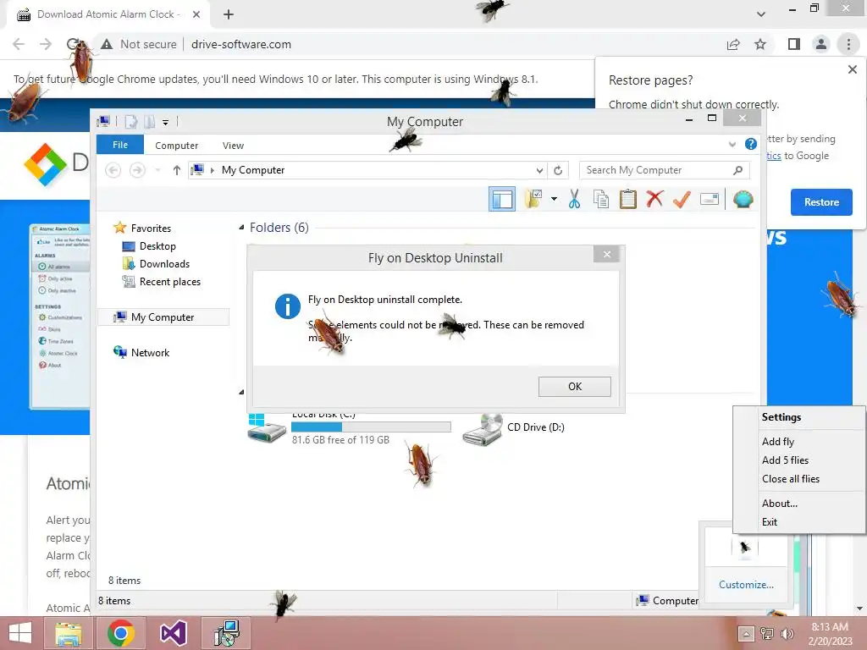The height and width of the screenshot is (650, 867).
Task: Choose About... in tray menu
Action: tap(780, 503)
